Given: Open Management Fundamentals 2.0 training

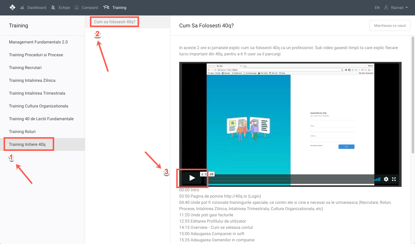Looking at the screenshot, I should tap(38, 42).
